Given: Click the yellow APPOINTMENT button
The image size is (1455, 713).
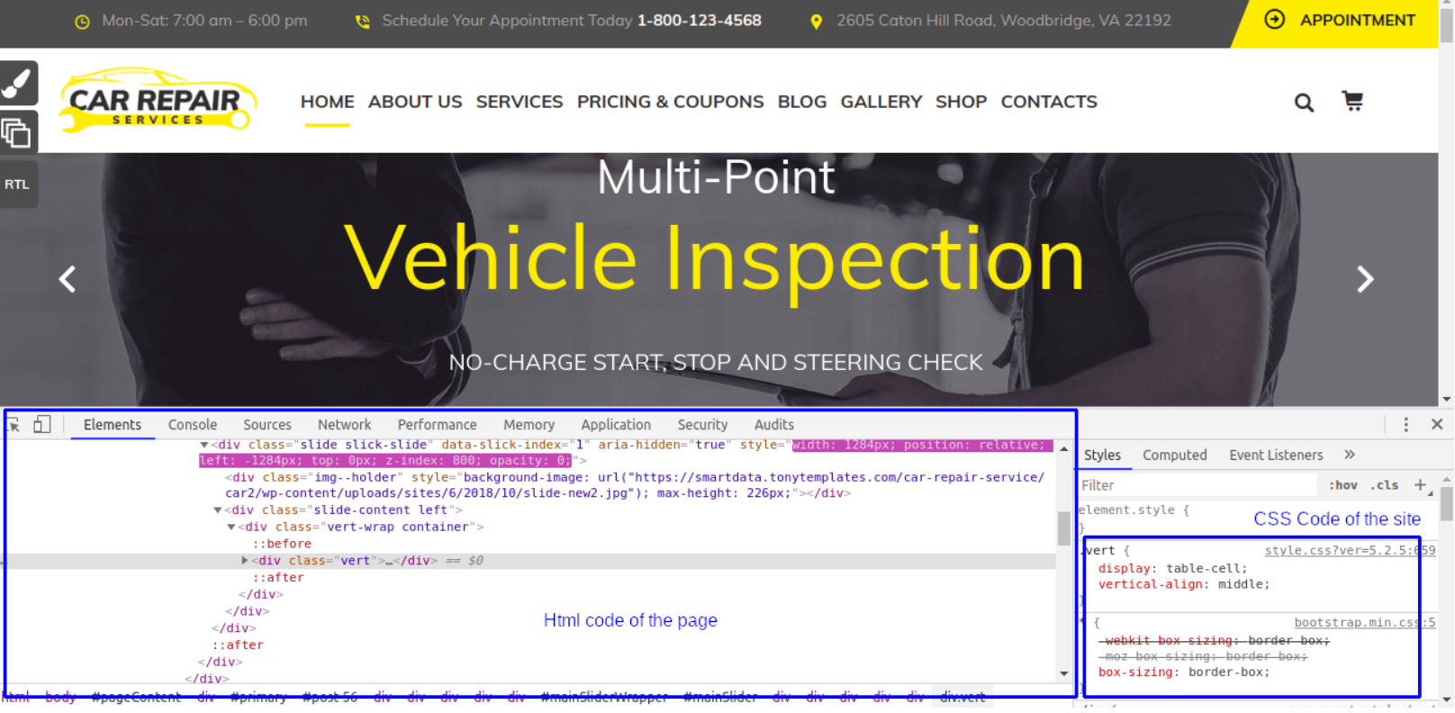Looking at the screenshot, I should coord(1342,21).
